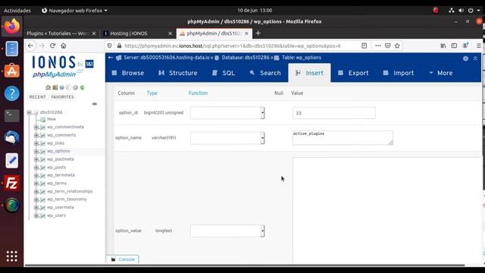Click the FAVORITES tables button
Image resolution: width=485 pixels, height=273 pixels.
coord(62,97)
